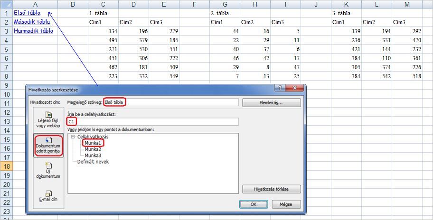The width and height of the screenshot is (433, 220).
Task: Choose E-mail cím link option
Action: tap(48, 196)
